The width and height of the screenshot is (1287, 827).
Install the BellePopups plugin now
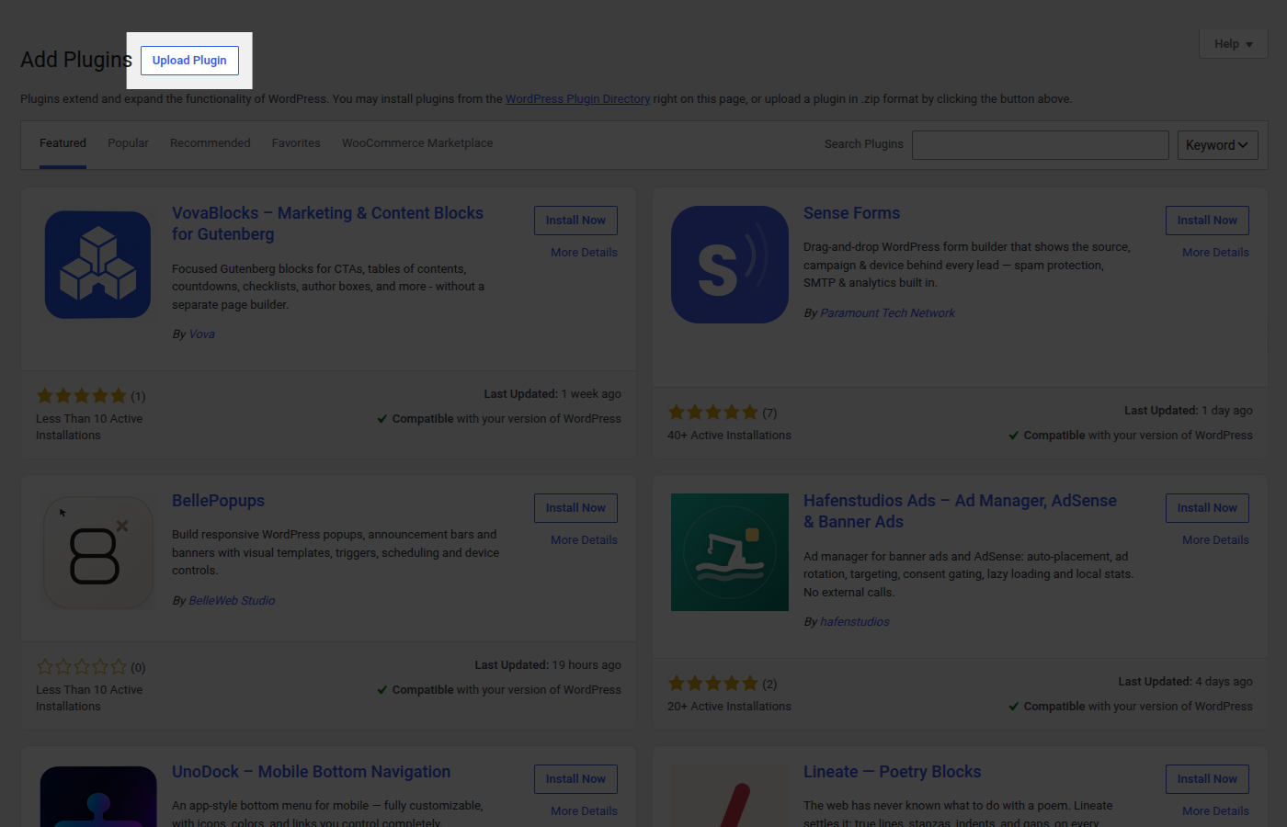(x=575, y=508)
